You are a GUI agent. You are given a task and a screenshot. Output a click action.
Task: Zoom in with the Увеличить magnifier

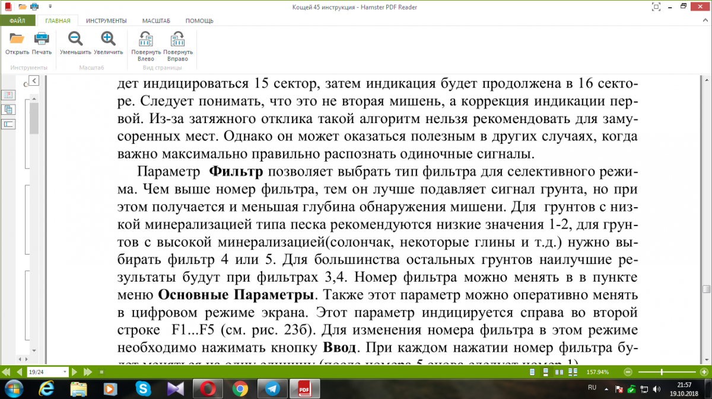(108, 39)
